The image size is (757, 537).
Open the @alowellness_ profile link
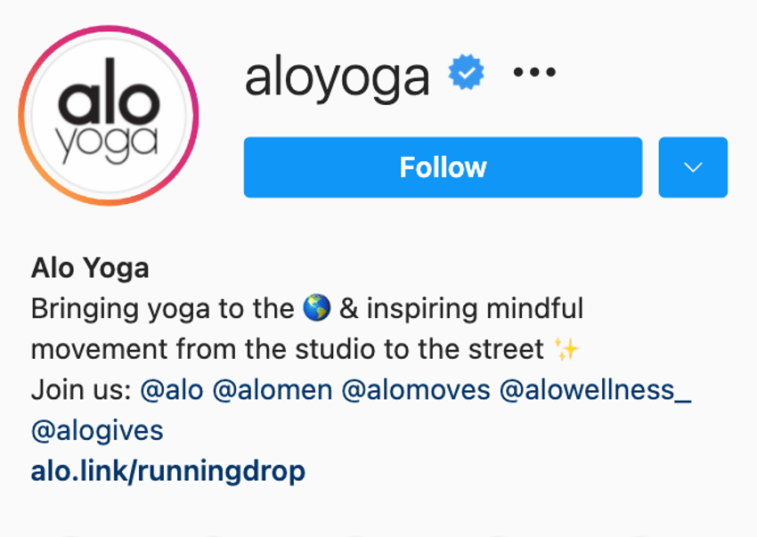(595, 390)
